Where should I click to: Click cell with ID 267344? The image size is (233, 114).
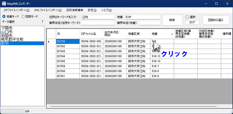click(68, 56)
